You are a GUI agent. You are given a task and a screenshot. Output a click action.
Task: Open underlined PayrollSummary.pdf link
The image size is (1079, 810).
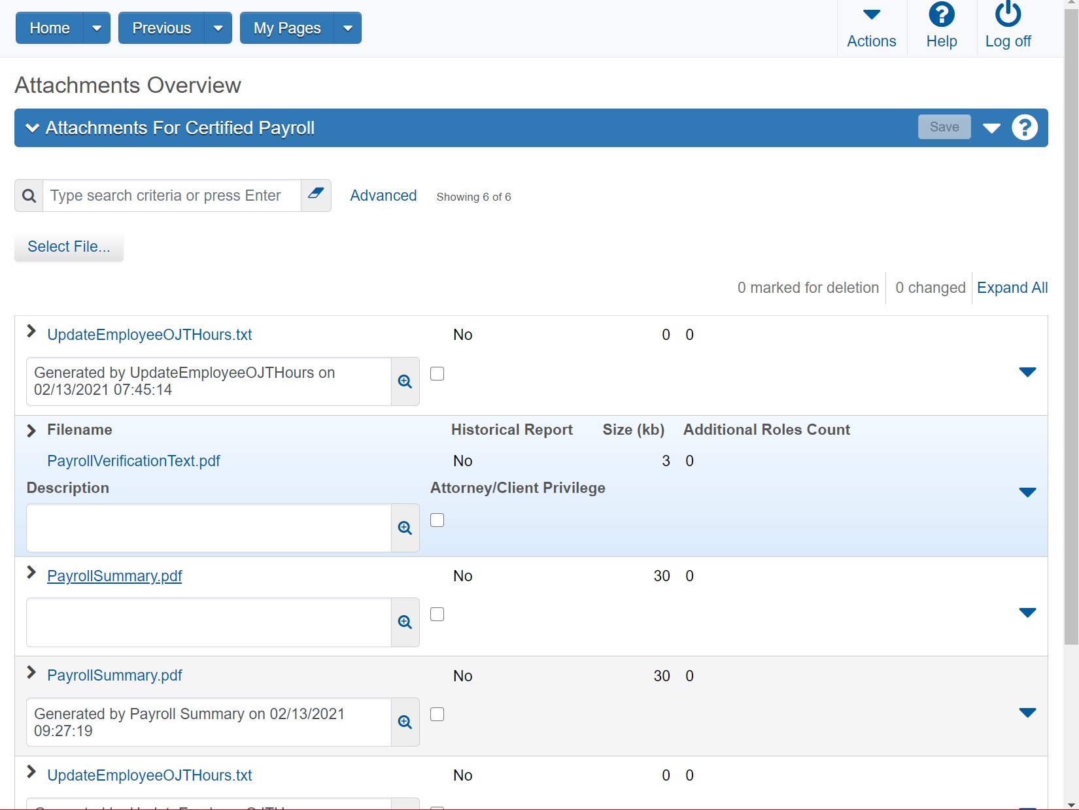[x=114, y=576]
